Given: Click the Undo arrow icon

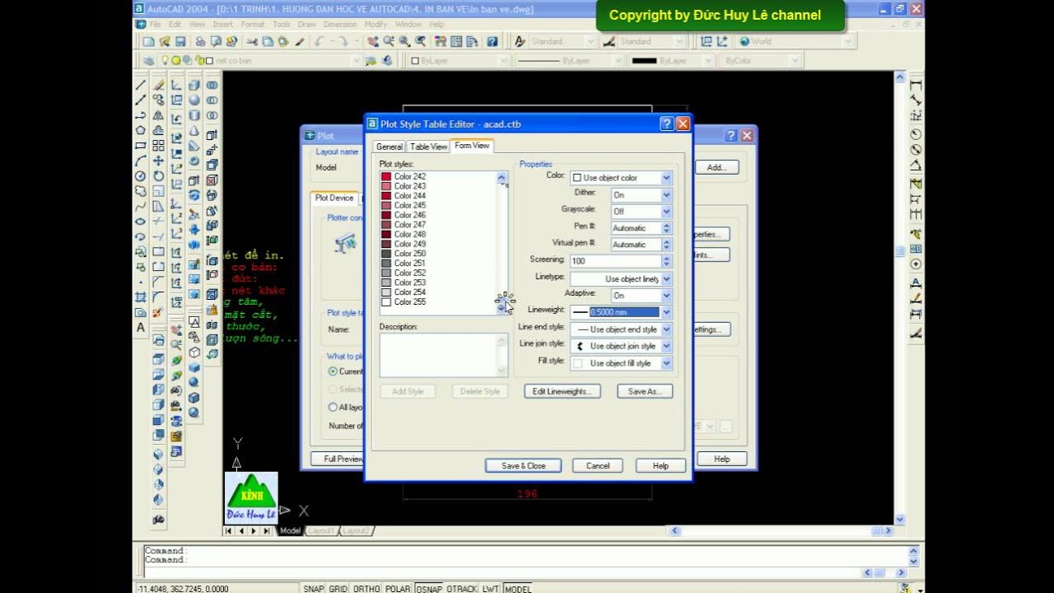Looking at the screenshot, I should tap(319, 41).
